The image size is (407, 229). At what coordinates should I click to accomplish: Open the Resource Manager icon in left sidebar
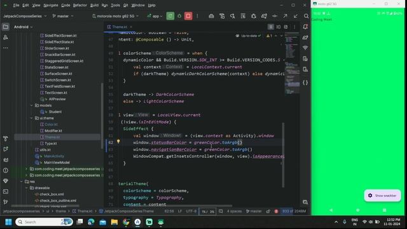6,38
